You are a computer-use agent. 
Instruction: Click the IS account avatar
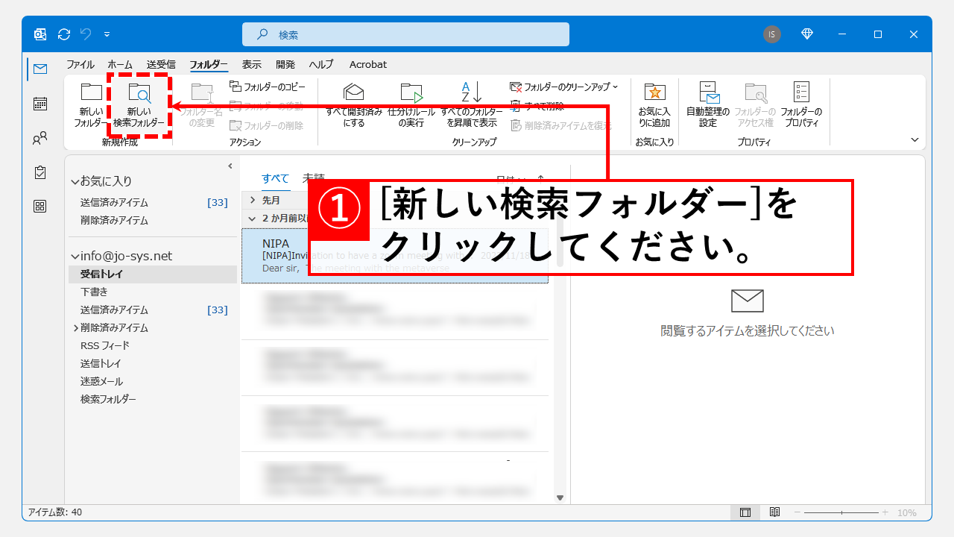[x=772, y=34]
